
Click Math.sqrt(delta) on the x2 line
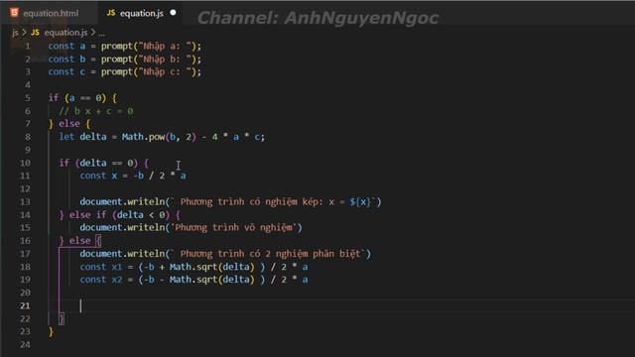pyautogui.click(x=211, y=280)
